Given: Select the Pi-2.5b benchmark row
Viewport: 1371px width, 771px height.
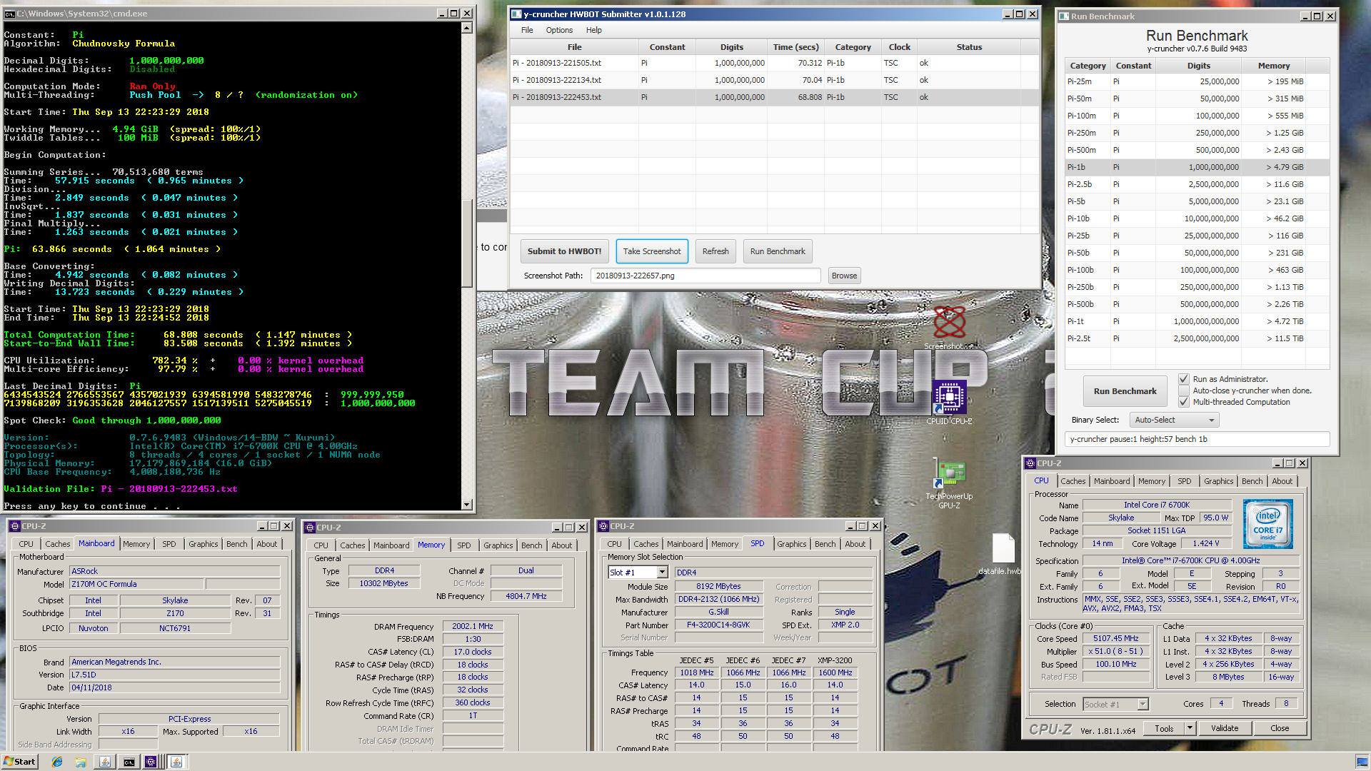Looking at the screenshot, I should tap(1197, 184).
